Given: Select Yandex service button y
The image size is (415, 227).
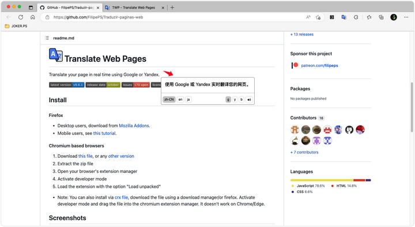Looking at the screenshot, I should coord(235,100).
